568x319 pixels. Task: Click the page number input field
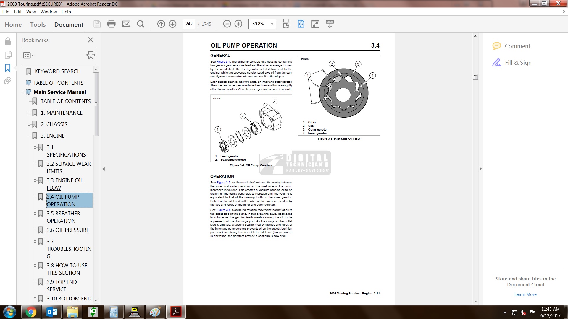(189, 24)
